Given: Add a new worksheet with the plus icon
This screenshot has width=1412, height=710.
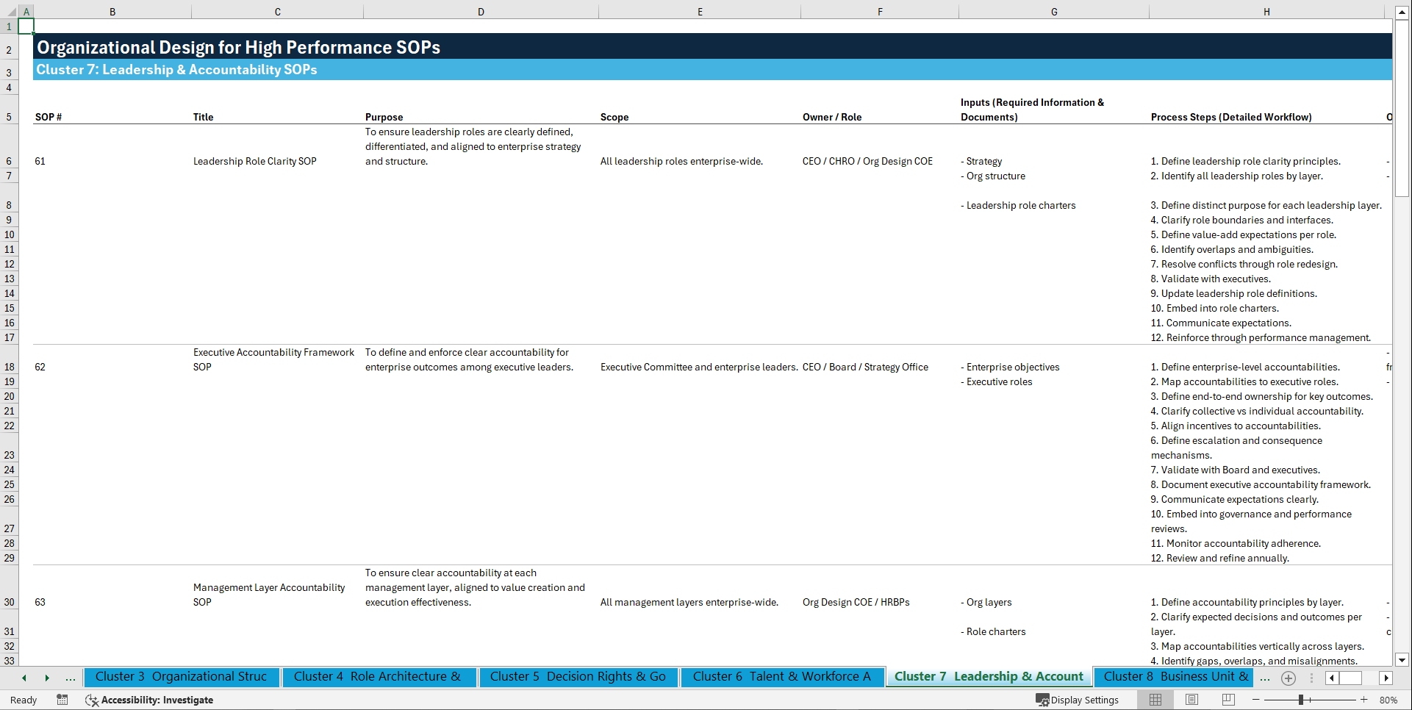Looking at the screenshot, I should [x=1288, y=678].
